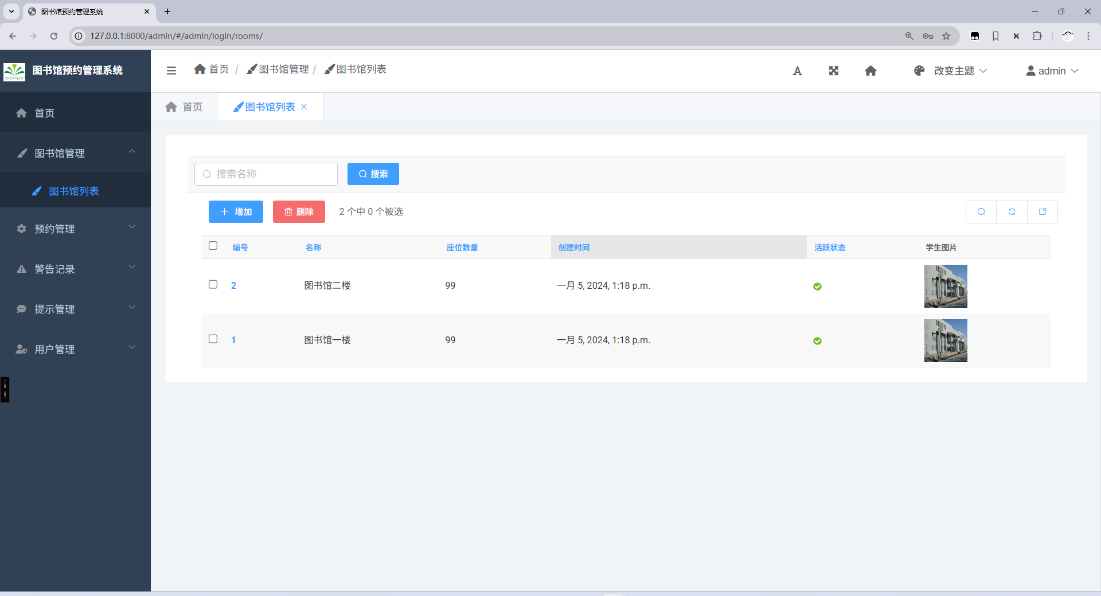Open a new browser tab
The width and height of the screenshot is (1101, 596).
pos(167,11)
